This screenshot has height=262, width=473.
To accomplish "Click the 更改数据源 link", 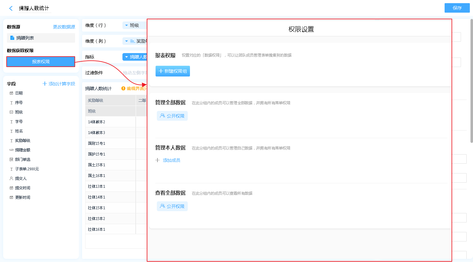I will pyautogui.click(x=64, y=27).
